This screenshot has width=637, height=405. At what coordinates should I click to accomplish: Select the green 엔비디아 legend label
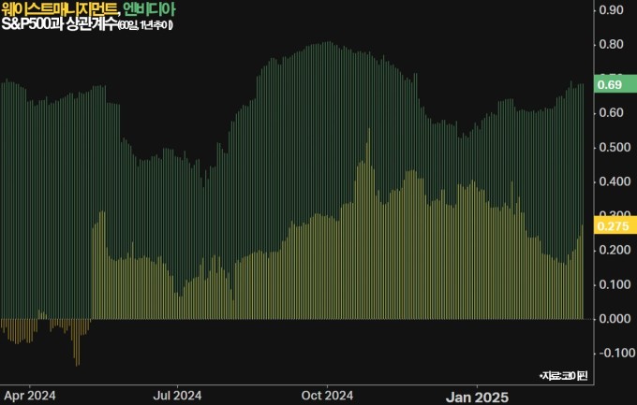click(149, 8)
